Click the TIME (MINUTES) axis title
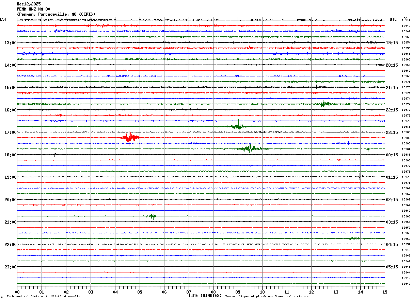The width and height of the screenshot is (412, 301). (205, 296)
